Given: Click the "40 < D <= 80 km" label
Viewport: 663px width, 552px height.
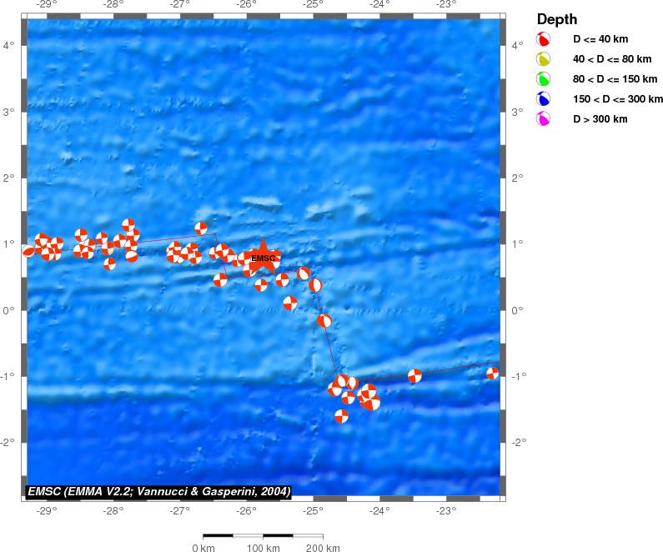Looking at the screenshot, I should (x=607, y=59).
